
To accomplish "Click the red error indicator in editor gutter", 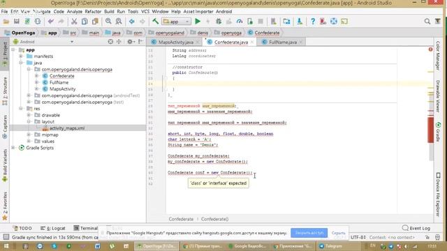I will pyautogui.click(x=430, y=50).
